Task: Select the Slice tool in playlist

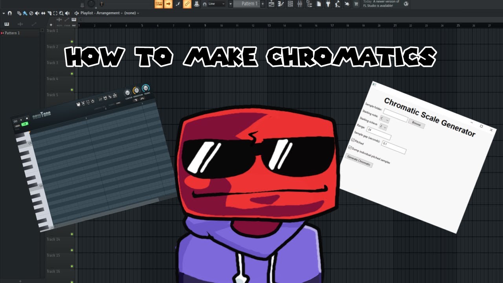Action: coord(50,13)
